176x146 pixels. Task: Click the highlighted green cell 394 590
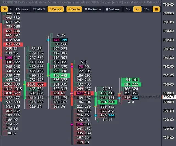point(108,102)
